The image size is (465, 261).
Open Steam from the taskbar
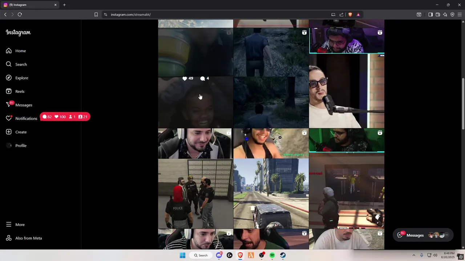[283, 255]
